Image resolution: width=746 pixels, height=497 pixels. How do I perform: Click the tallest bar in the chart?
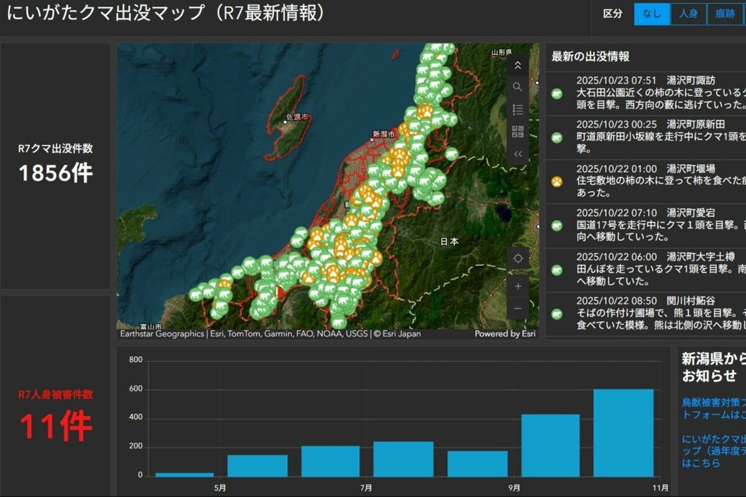point(623,432)
